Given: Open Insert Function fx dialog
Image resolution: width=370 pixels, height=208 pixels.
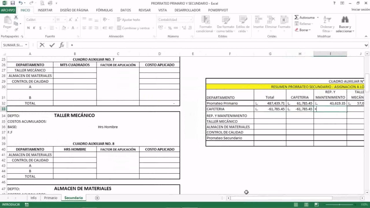Looking at the screenshot, I should [62, 45].
